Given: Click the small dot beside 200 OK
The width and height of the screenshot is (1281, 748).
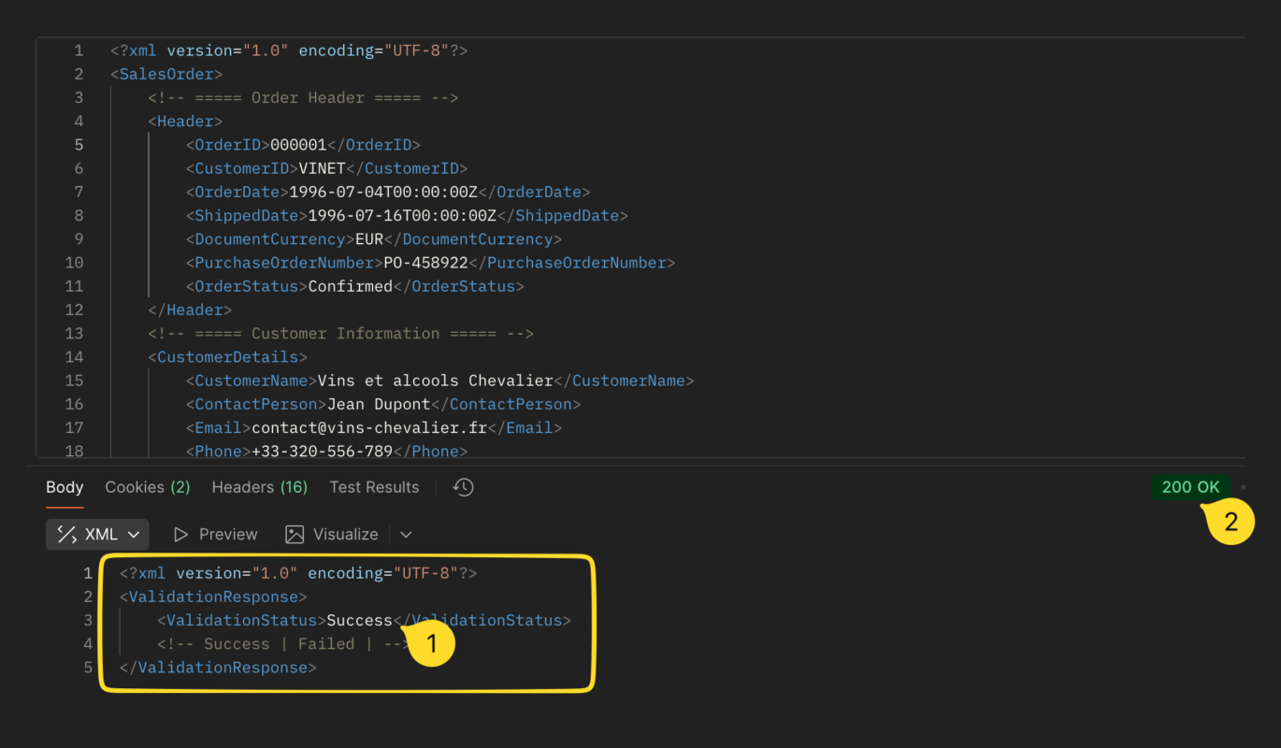Looking at the screenshot, I should point(1244,487).
